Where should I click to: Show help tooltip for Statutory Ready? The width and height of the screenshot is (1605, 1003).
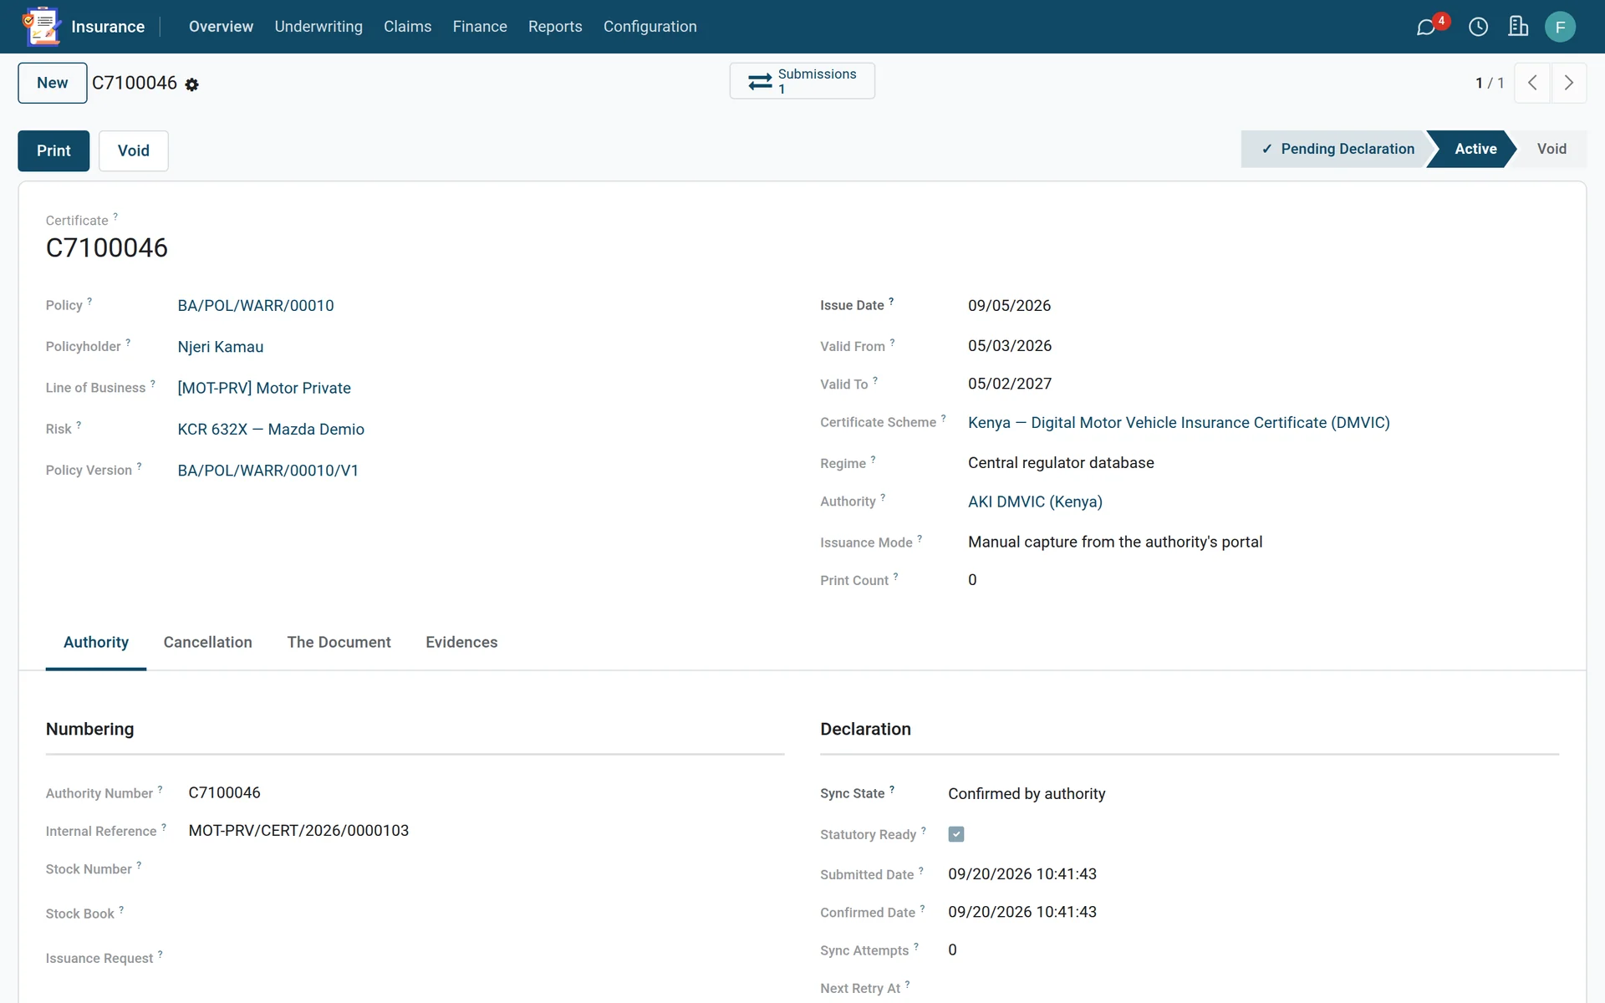pyautogui.click(x=924, y=829)
